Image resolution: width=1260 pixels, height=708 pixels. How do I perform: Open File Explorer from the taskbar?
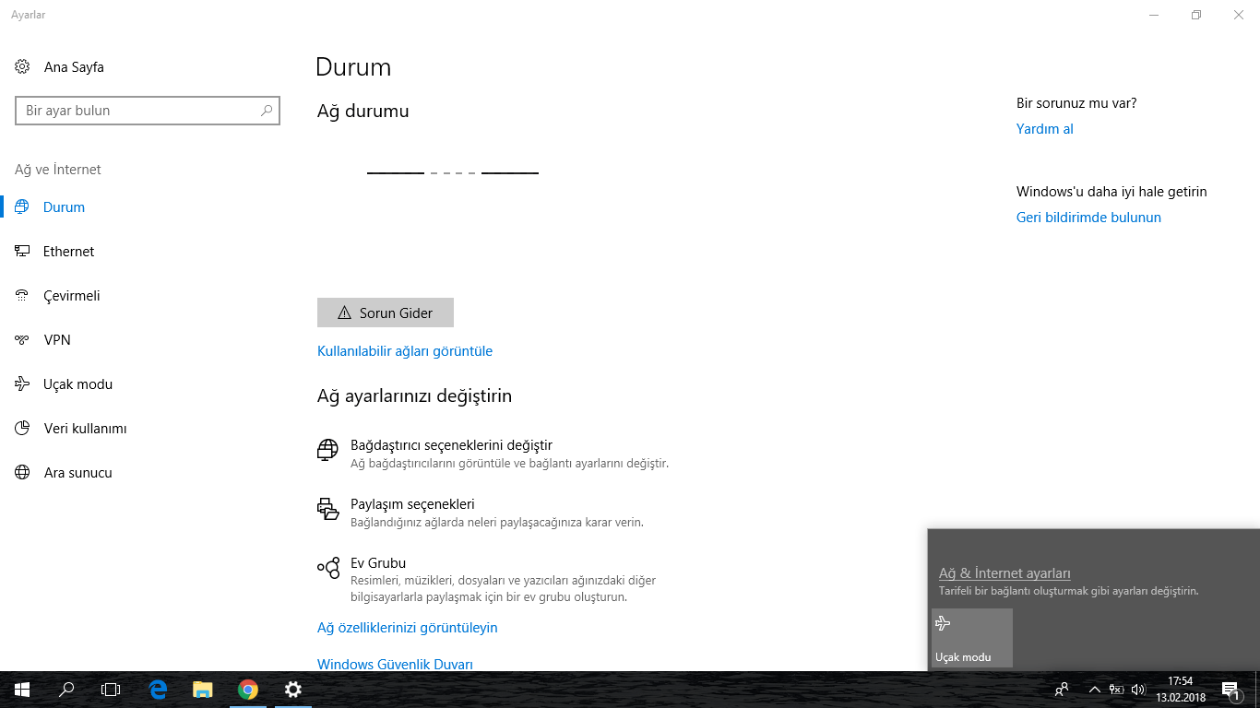203,690
